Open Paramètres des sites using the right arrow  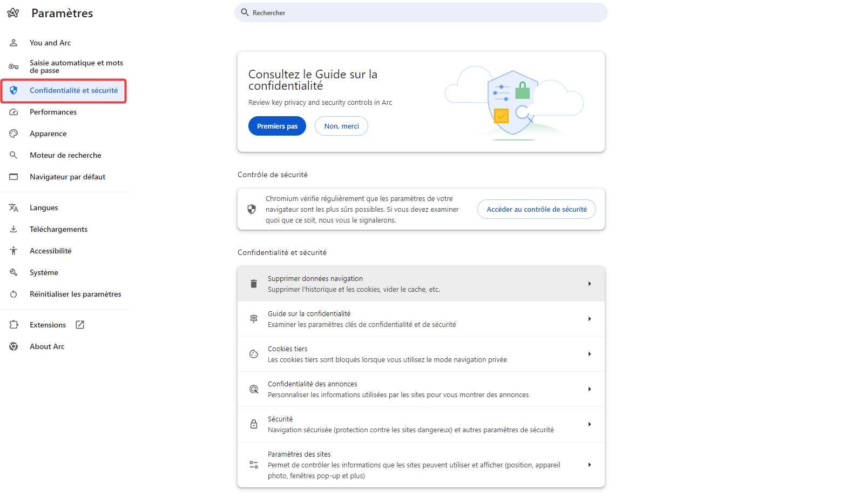coord(590,465)
